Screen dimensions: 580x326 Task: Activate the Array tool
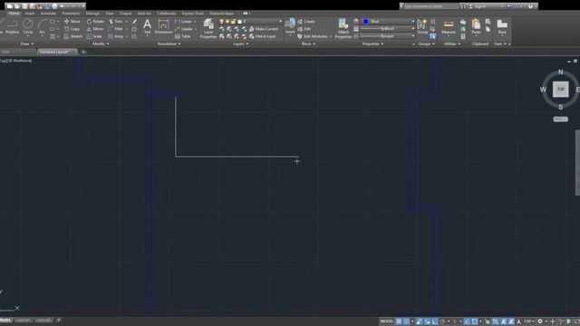[116, 36]
